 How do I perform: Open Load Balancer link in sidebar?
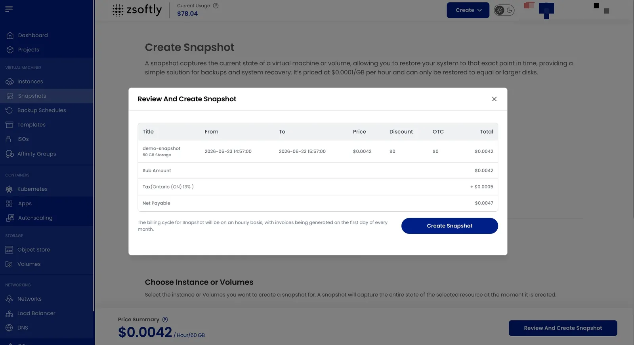tap(36, 313)
